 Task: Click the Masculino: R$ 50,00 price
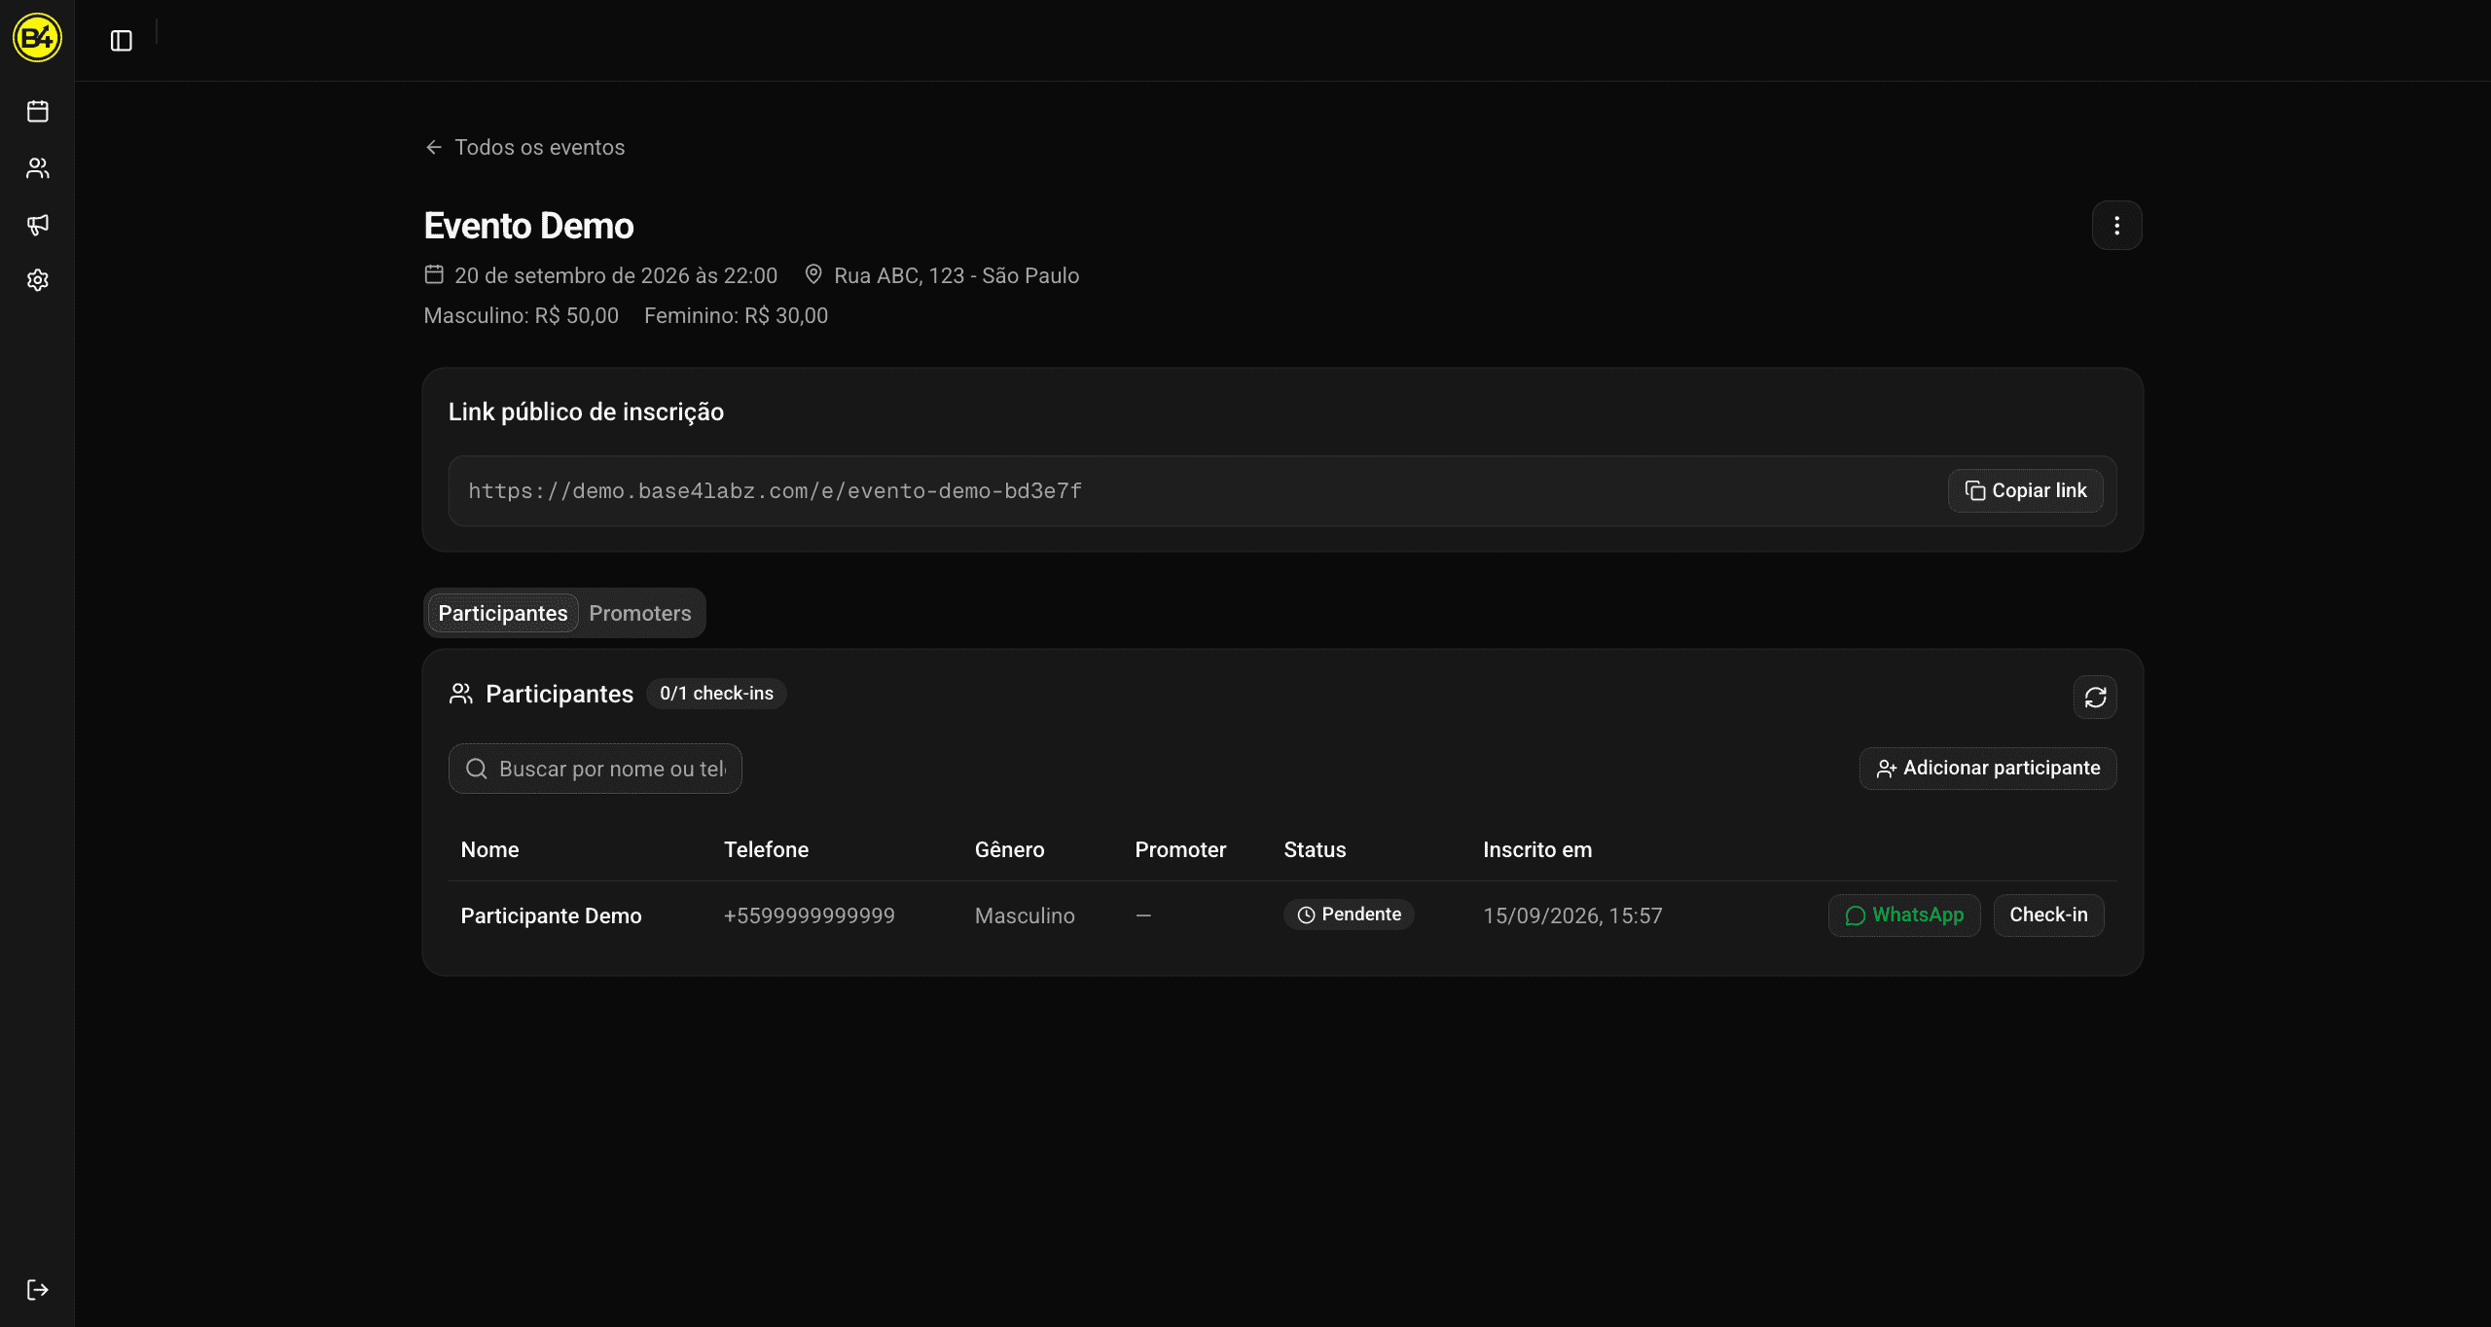click(521, 315)
